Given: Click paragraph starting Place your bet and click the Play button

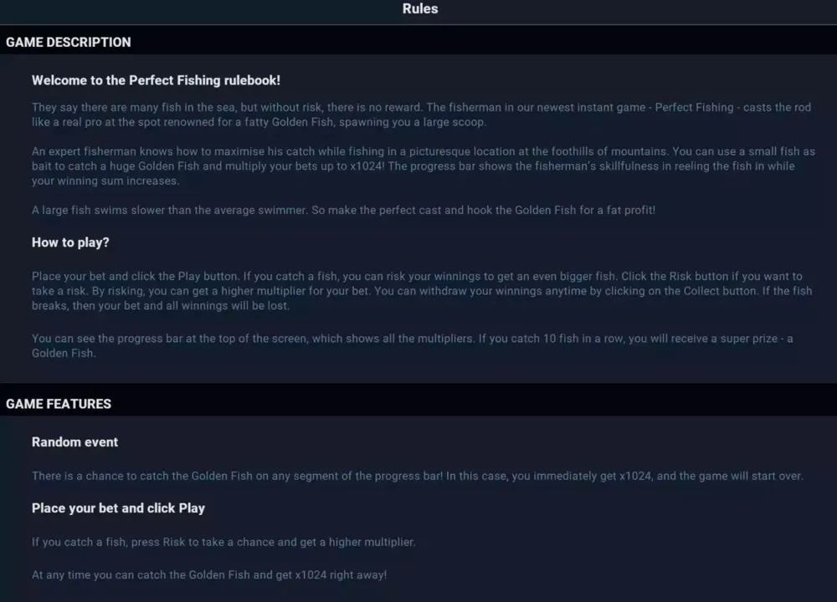Looking at the screenshot, I should [422, 291].
